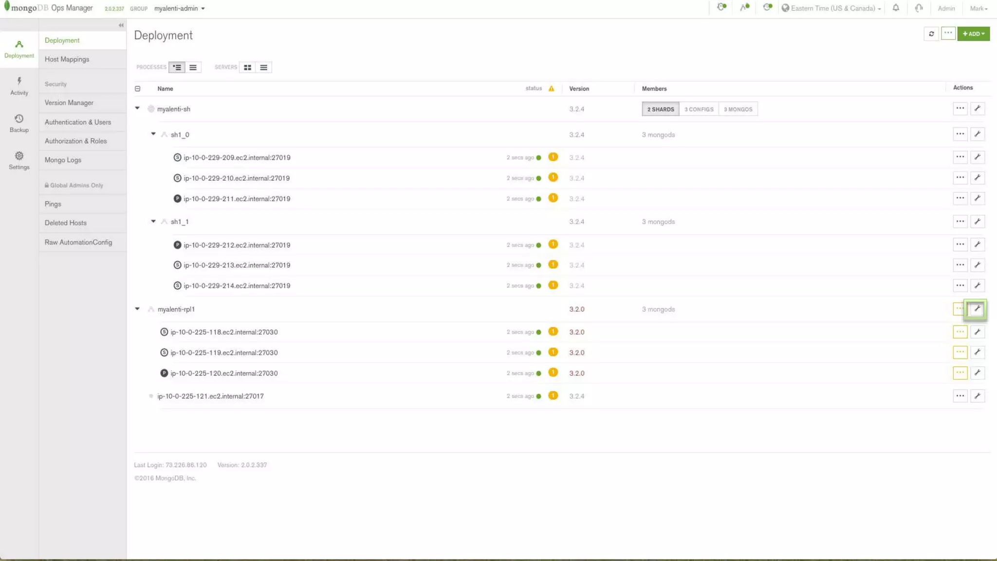Open Version Manager in side menu
Viewport: 997px width, 561px height.
69,103
